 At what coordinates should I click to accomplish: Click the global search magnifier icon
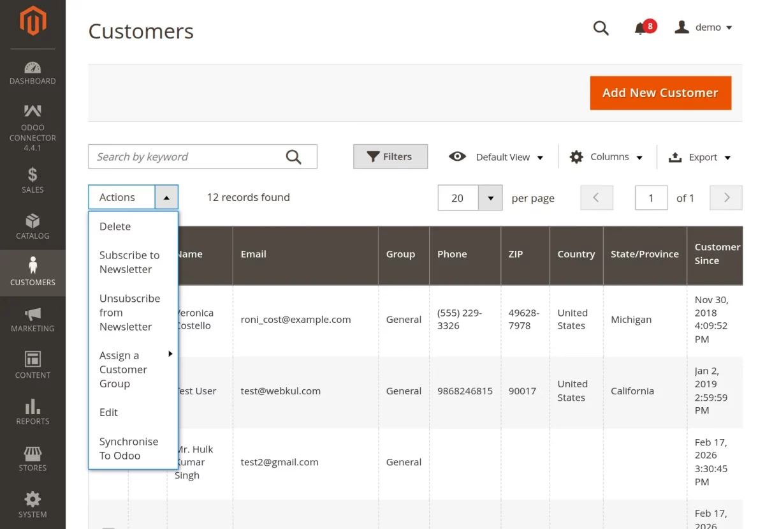click(601, 28)
